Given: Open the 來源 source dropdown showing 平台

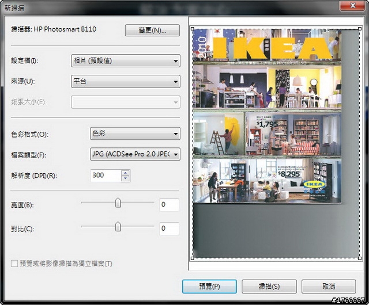Looking at the screenshot, I should (x=126, y=82).
